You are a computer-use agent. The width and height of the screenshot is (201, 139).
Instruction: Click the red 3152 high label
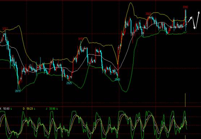[x=81, y=39]
